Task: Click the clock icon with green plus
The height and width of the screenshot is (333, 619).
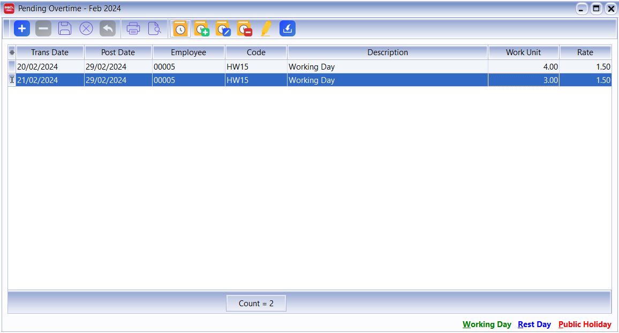Action: click(202, 29)
